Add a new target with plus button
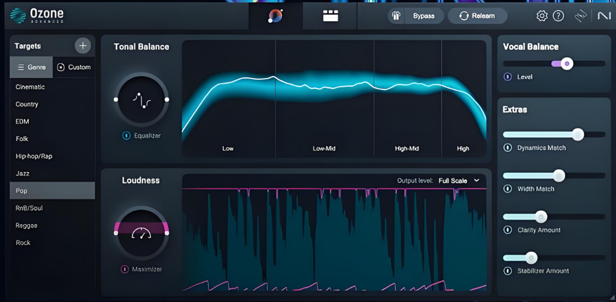 click(83, 46)
